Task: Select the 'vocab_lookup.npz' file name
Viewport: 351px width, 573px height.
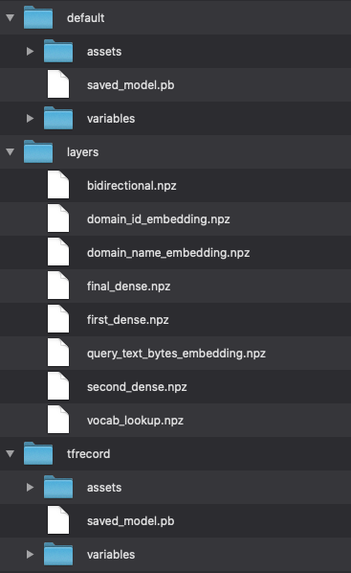Action: [x=136, y=421]
